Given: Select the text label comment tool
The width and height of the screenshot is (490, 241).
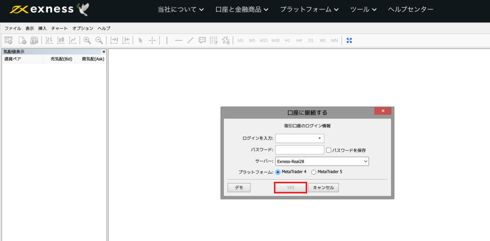Looking at the screenshot, I should click(x=202, y=40).
